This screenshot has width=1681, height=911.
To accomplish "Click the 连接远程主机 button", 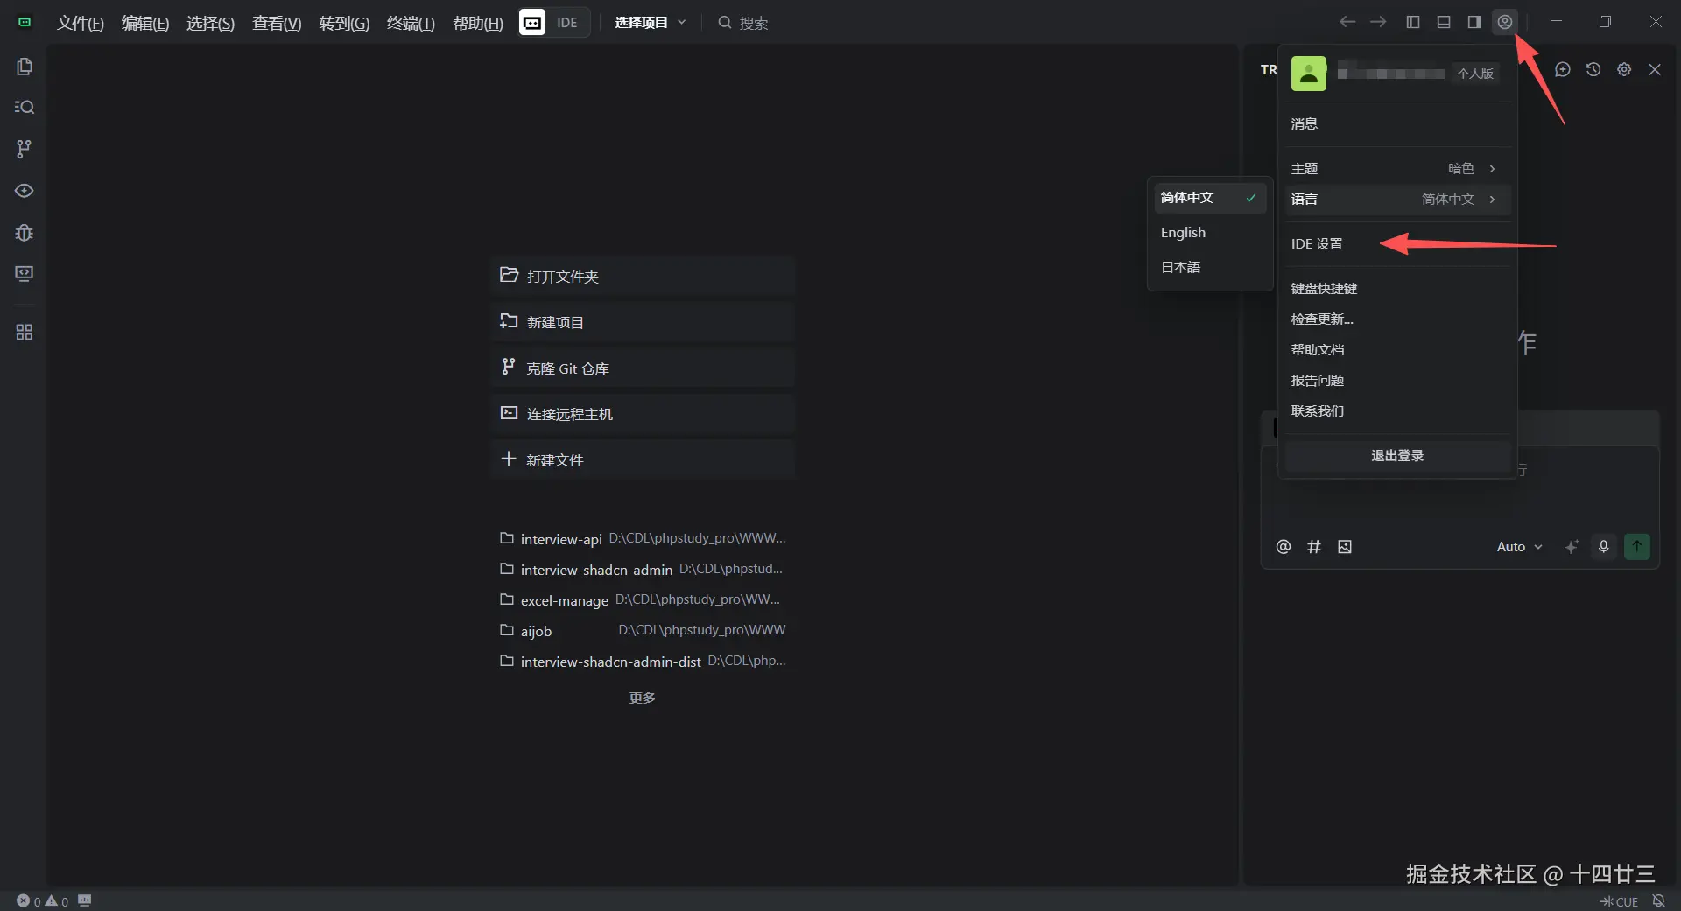I will [x=643, y=414].
